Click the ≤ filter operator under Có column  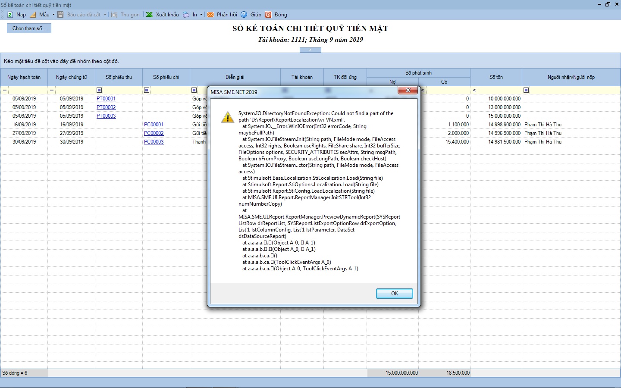423,90
